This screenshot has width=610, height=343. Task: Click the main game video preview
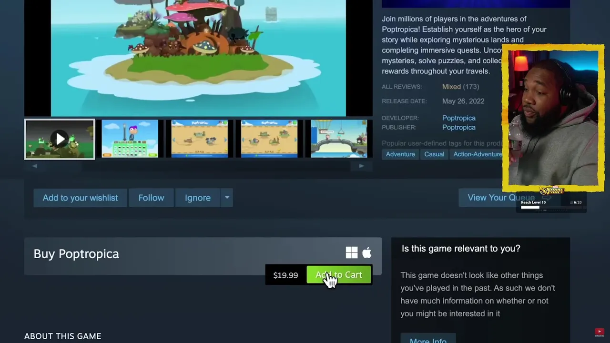pyautogui.click(x=198, y=58)
